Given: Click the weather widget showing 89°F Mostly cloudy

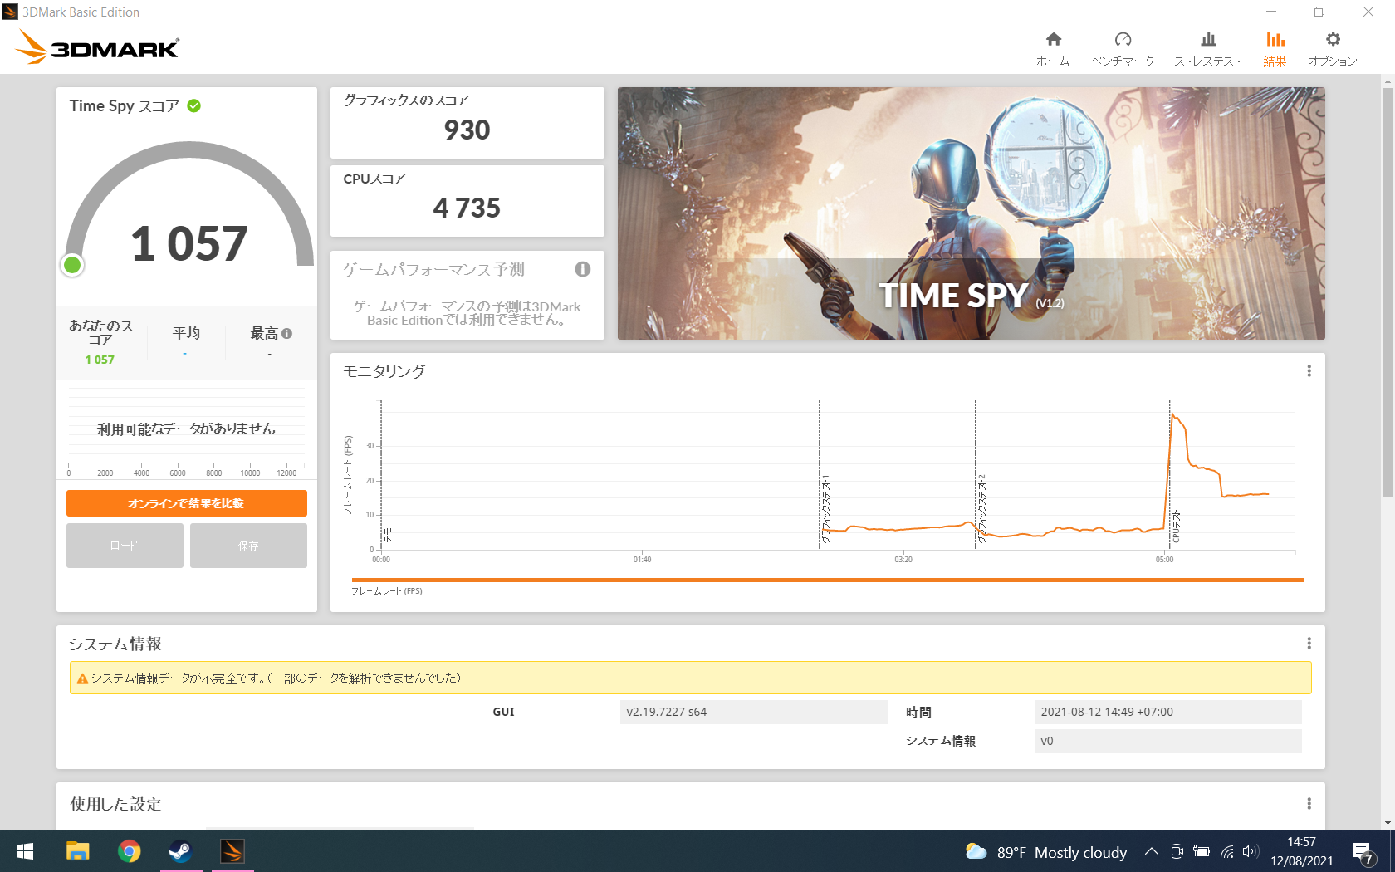Looking at the screenshot, I should (1046, 852).
